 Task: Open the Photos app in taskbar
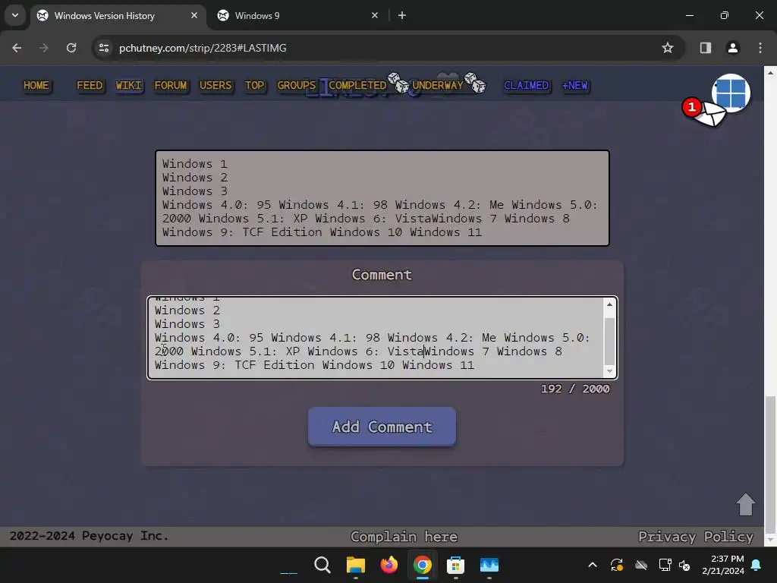(489, 565)
